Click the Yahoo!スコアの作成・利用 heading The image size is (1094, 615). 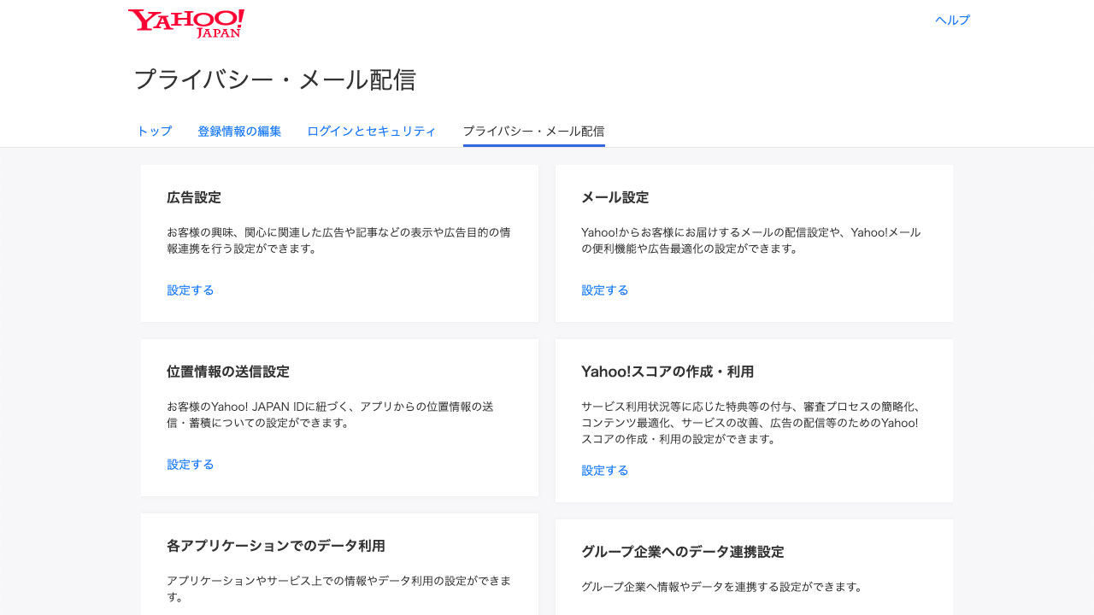(x=668, y=372)
